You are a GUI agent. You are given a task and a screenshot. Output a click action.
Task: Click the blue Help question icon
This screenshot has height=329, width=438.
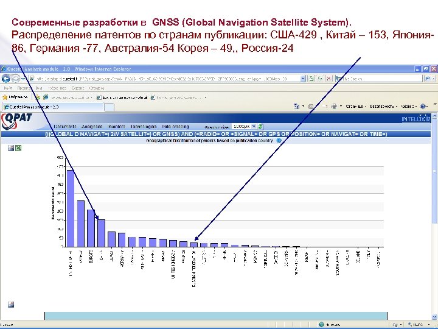pos(423,106)
